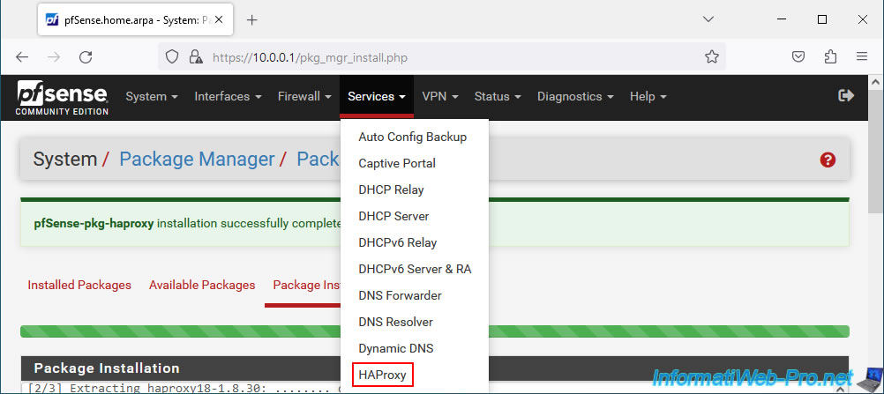Open the Firefox hamburger application menu
The height and width of the screenshot is (394, 884).
[861, 57]
